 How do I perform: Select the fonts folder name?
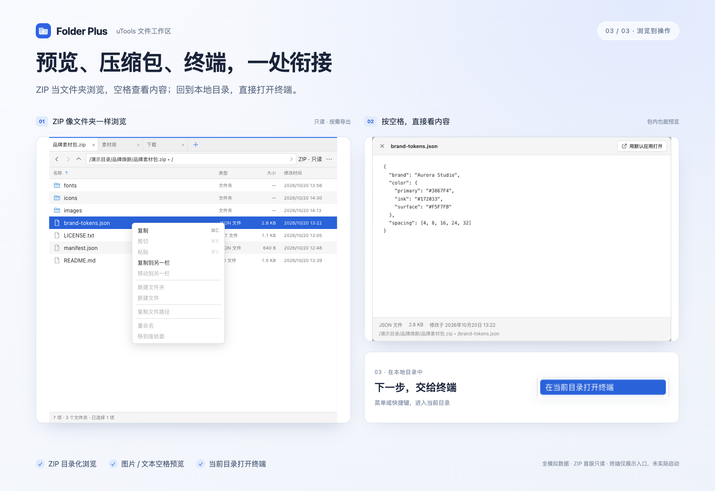point(70,185)
